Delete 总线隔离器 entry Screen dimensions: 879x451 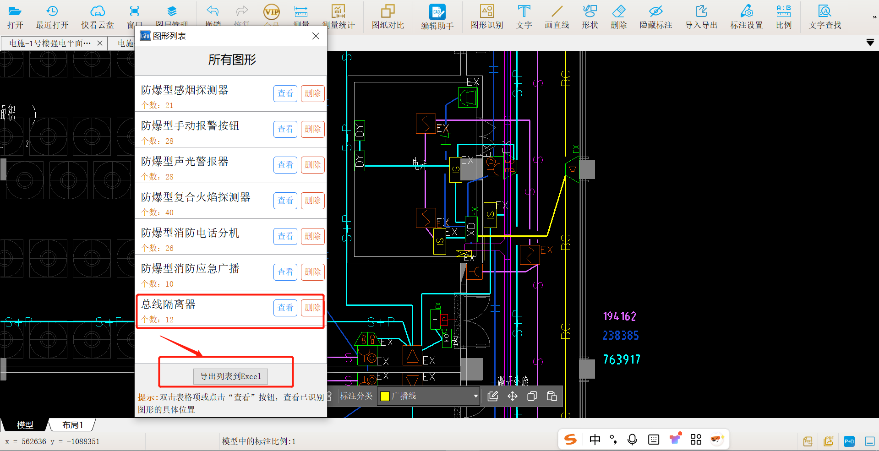(x=313, y=308)
